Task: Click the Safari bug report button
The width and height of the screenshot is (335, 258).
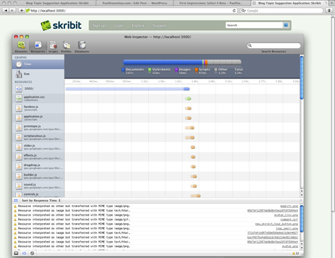Action: (x=329, y=11)
